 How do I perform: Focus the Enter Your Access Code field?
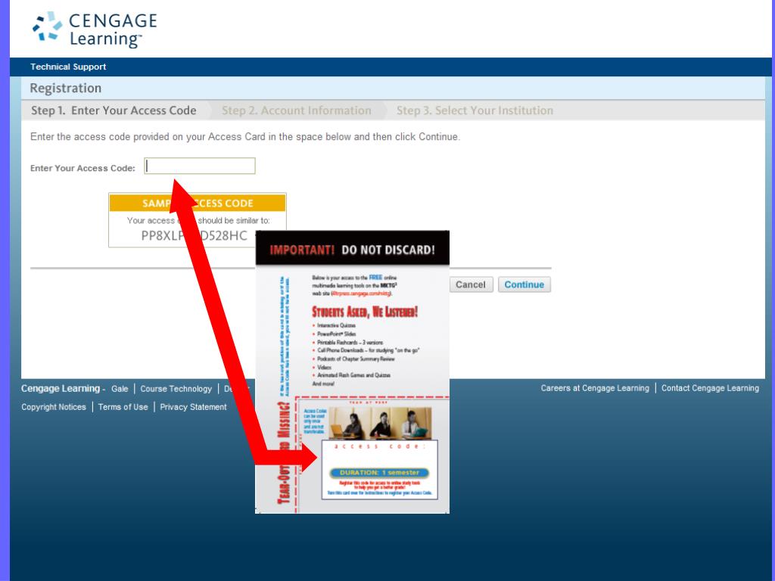coord(200,166)
